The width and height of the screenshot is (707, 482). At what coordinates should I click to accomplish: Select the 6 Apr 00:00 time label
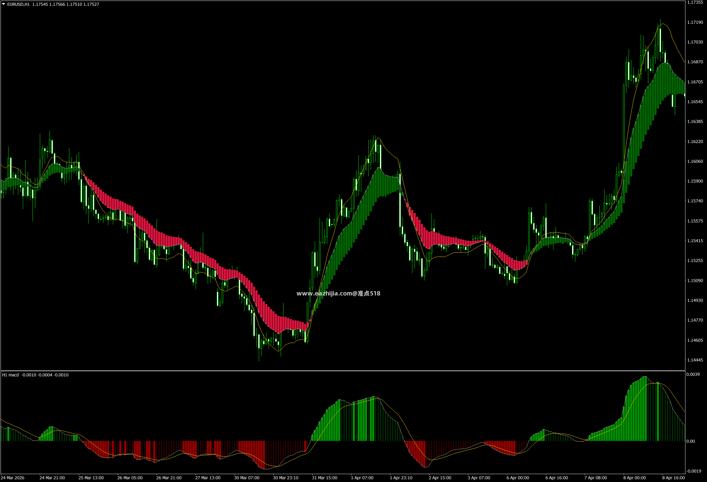pyautogui.click(x=518, y=478)
